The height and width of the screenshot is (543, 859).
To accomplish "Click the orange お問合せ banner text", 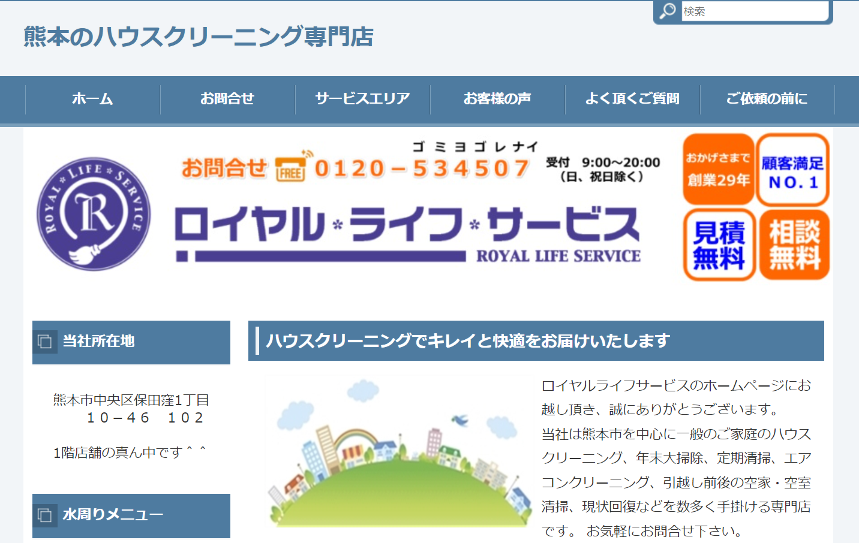I will tap(224, 168).
